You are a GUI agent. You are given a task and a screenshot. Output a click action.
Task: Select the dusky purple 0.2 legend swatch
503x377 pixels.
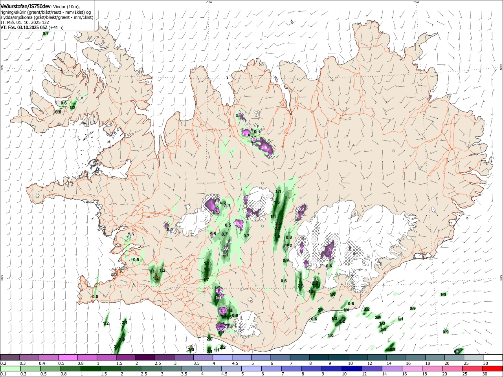tap(10, 357)
